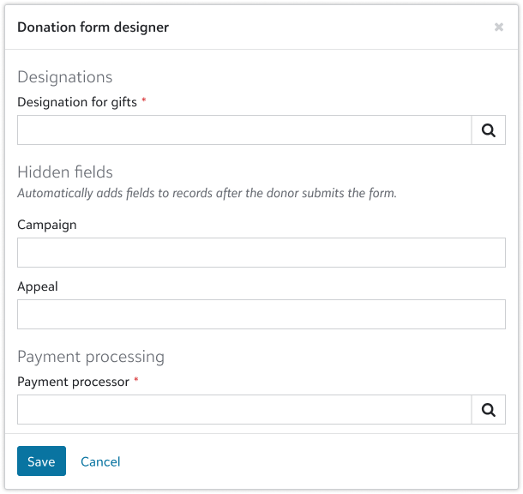Viewport: 523px width, 494px height.
Task: Click the "Payment processor" field label
Action: tap(73, 382)
